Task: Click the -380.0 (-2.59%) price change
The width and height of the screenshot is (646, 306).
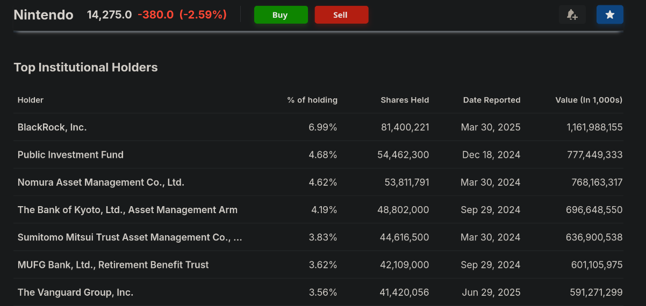Action: [x=182, y=15]
